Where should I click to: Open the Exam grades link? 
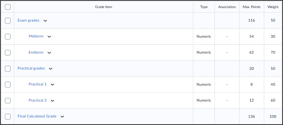tap(28, 20)
